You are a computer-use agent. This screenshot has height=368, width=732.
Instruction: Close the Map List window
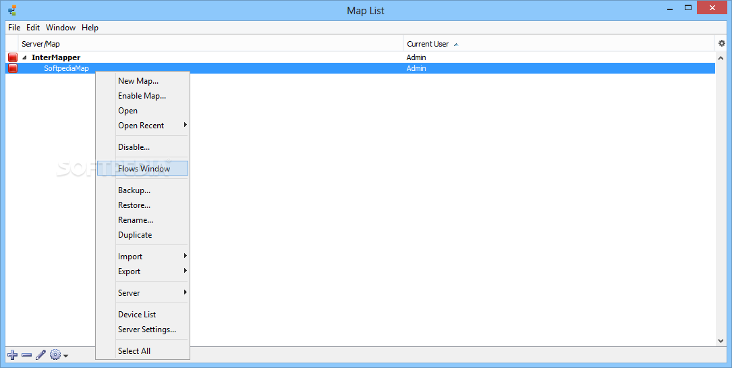[x=712, y=8]
